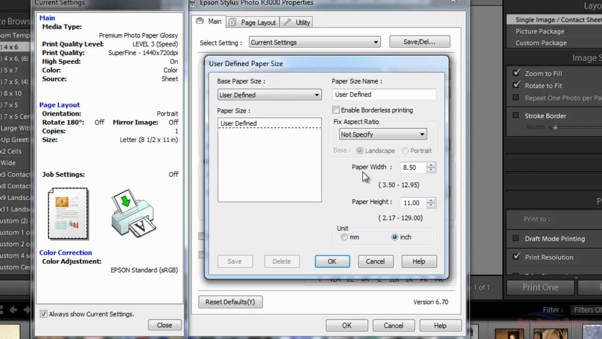602x339 pixels.
Task: Select the 7 x 5, (4) template
Action: pos(16,82)
